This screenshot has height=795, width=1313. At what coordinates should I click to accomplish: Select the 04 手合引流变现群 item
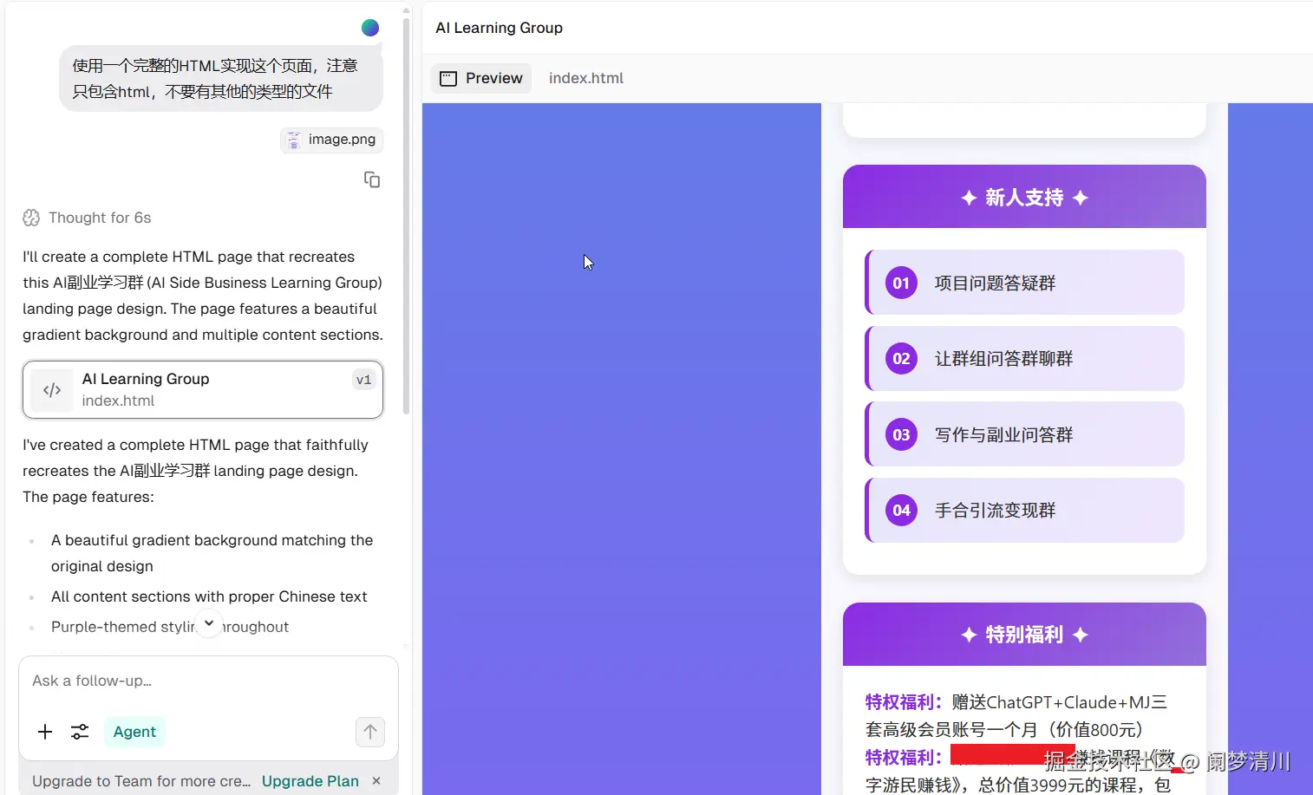[1024, 510]
